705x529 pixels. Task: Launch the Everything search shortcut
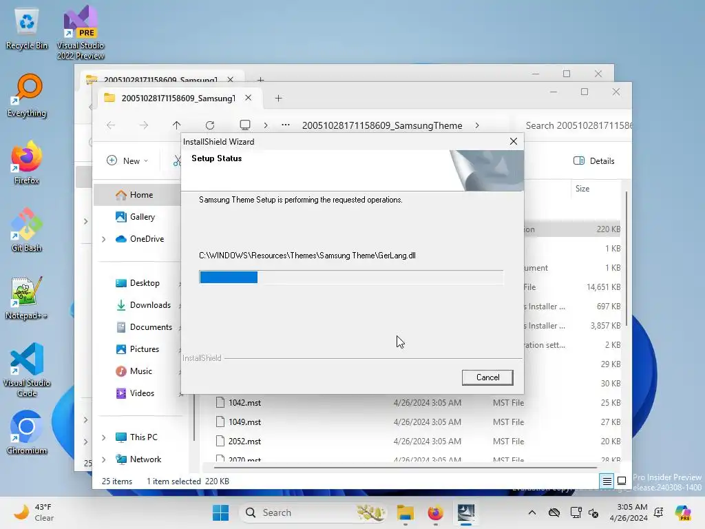click(27, 96)
